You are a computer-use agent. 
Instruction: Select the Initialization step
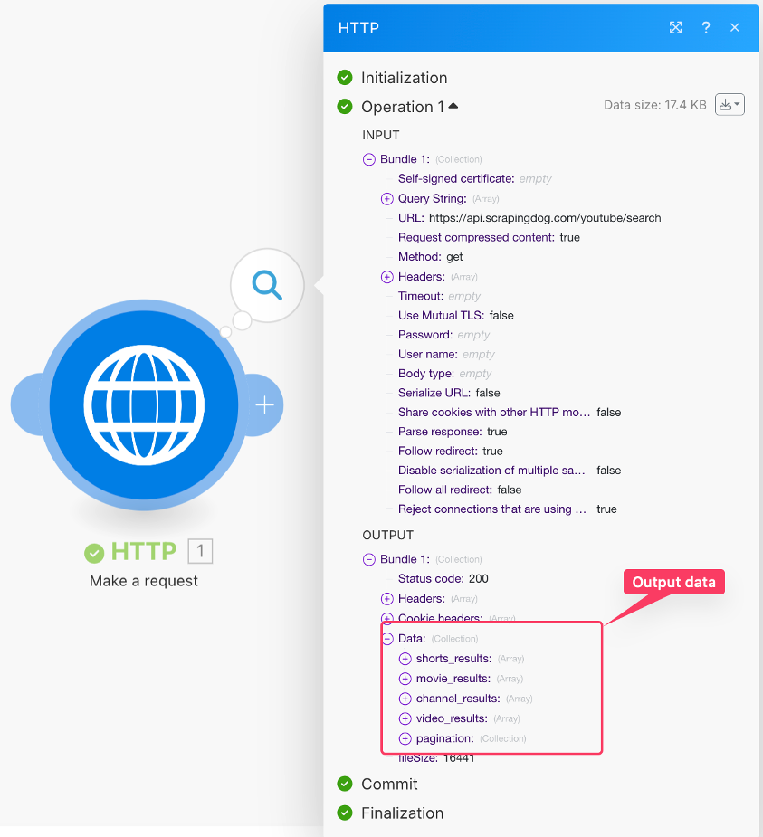coord(405,78)
